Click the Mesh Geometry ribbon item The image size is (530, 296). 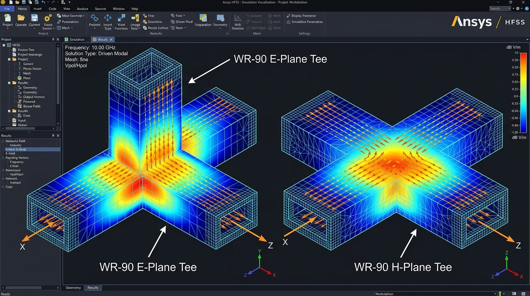coord(70,16)
